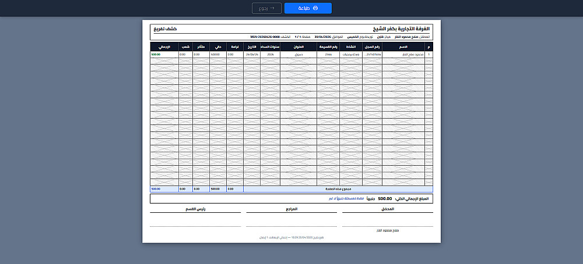Viewport: 583px width, 264px height.
Task: Click the غرامة column header
Action: point(235,47)
